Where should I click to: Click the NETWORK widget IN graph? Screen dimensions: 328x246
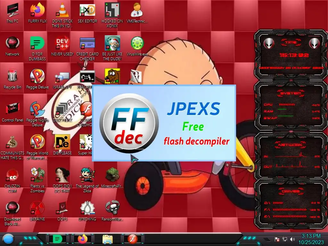click(x=291, y=155)
